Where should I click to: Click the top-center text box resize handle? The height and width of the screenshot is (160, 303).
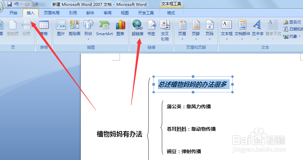click(x=193, y=76)
